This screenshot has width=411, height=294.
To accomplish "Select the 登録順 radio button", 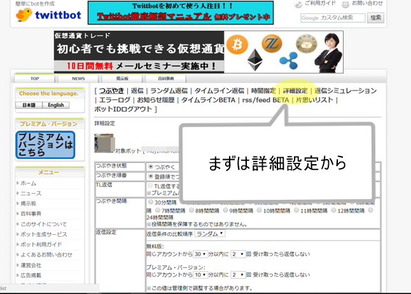I will pos(151,176).
